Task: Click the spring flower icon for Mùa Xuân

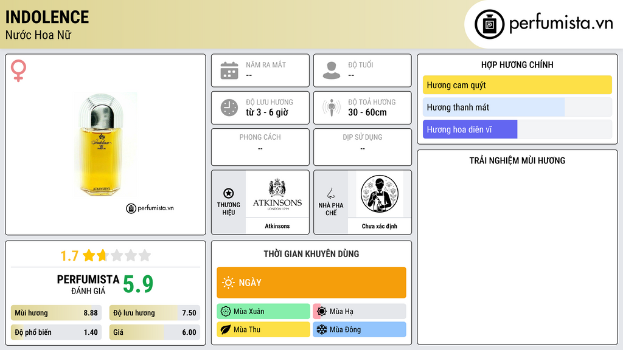Action: [x=226, y=312]
